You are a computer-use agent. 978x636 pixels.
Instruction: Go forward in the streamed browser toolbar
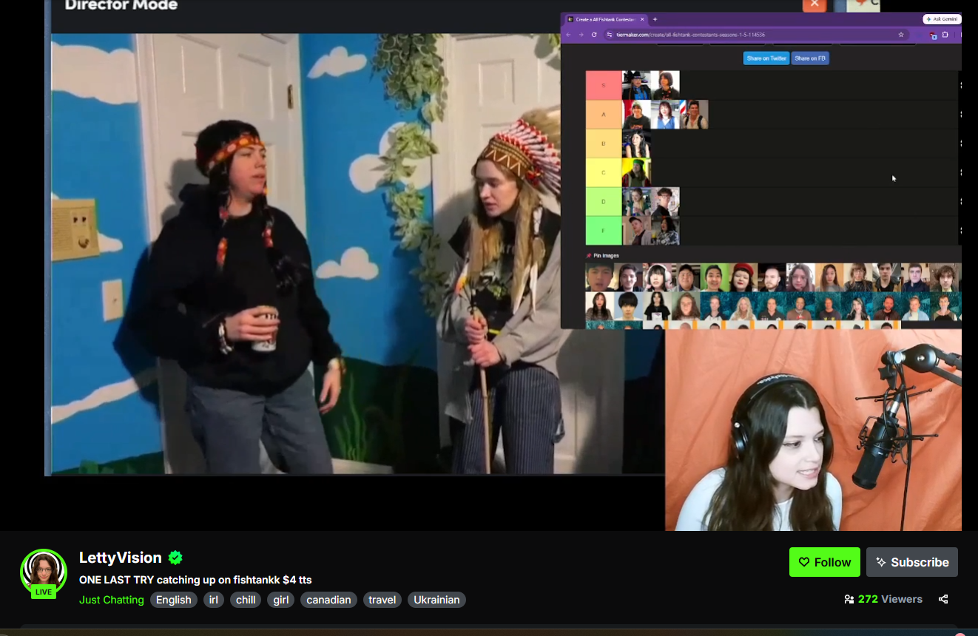581,35
